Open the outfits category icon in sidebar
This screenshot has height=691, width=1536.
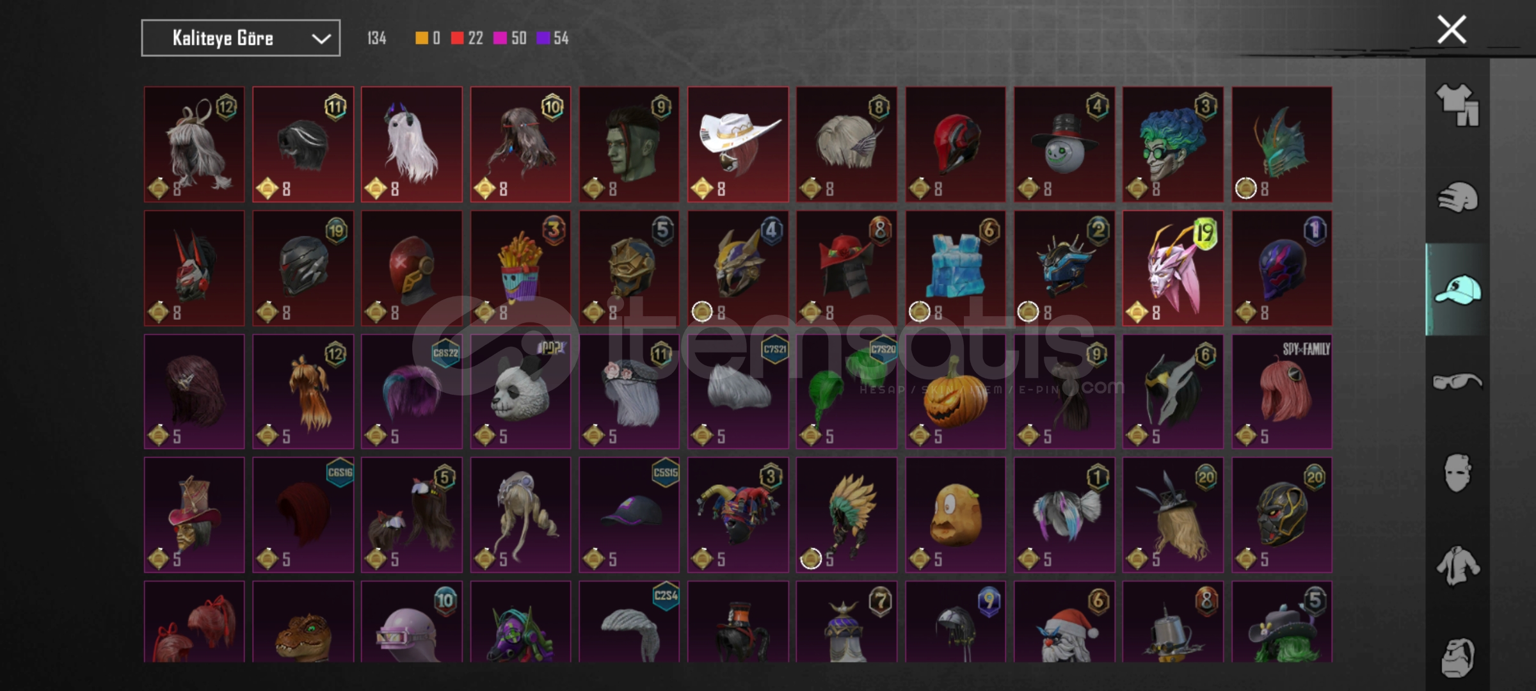click(1457, 104)
